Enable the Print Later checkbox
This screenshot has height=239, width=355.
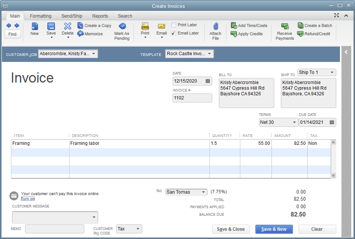(x=173, y=25)
